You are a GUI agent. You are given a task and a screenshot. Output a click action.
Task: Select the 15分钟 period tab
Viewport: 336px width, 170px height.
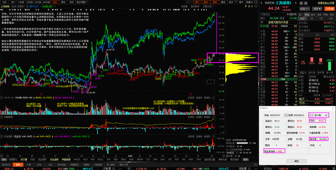(29, 2)
